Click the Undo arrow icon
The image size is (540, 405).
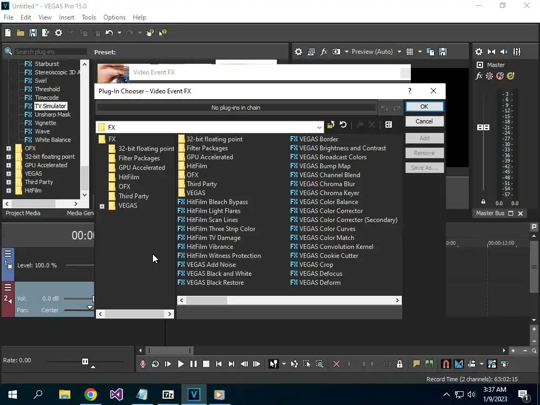[x=109, y=33]
